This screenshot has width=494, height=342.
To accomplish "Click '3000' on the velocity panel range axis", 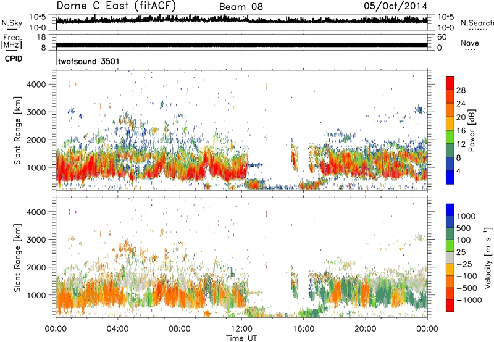I will [x=36, y=240].
